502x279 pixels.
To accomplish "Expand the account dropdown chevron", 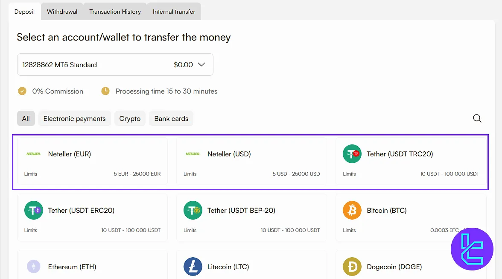I will 201,65.
